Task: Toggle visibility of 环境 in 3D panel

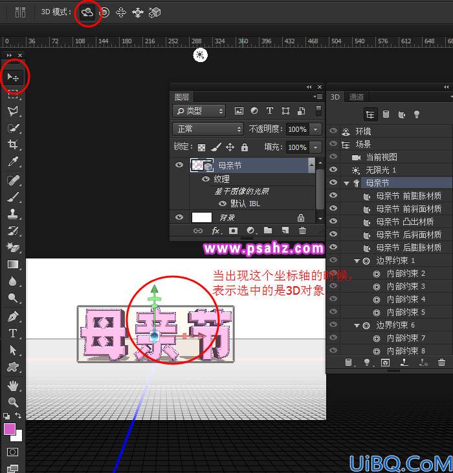Action: pyautogui.click(x=333, y=131)
